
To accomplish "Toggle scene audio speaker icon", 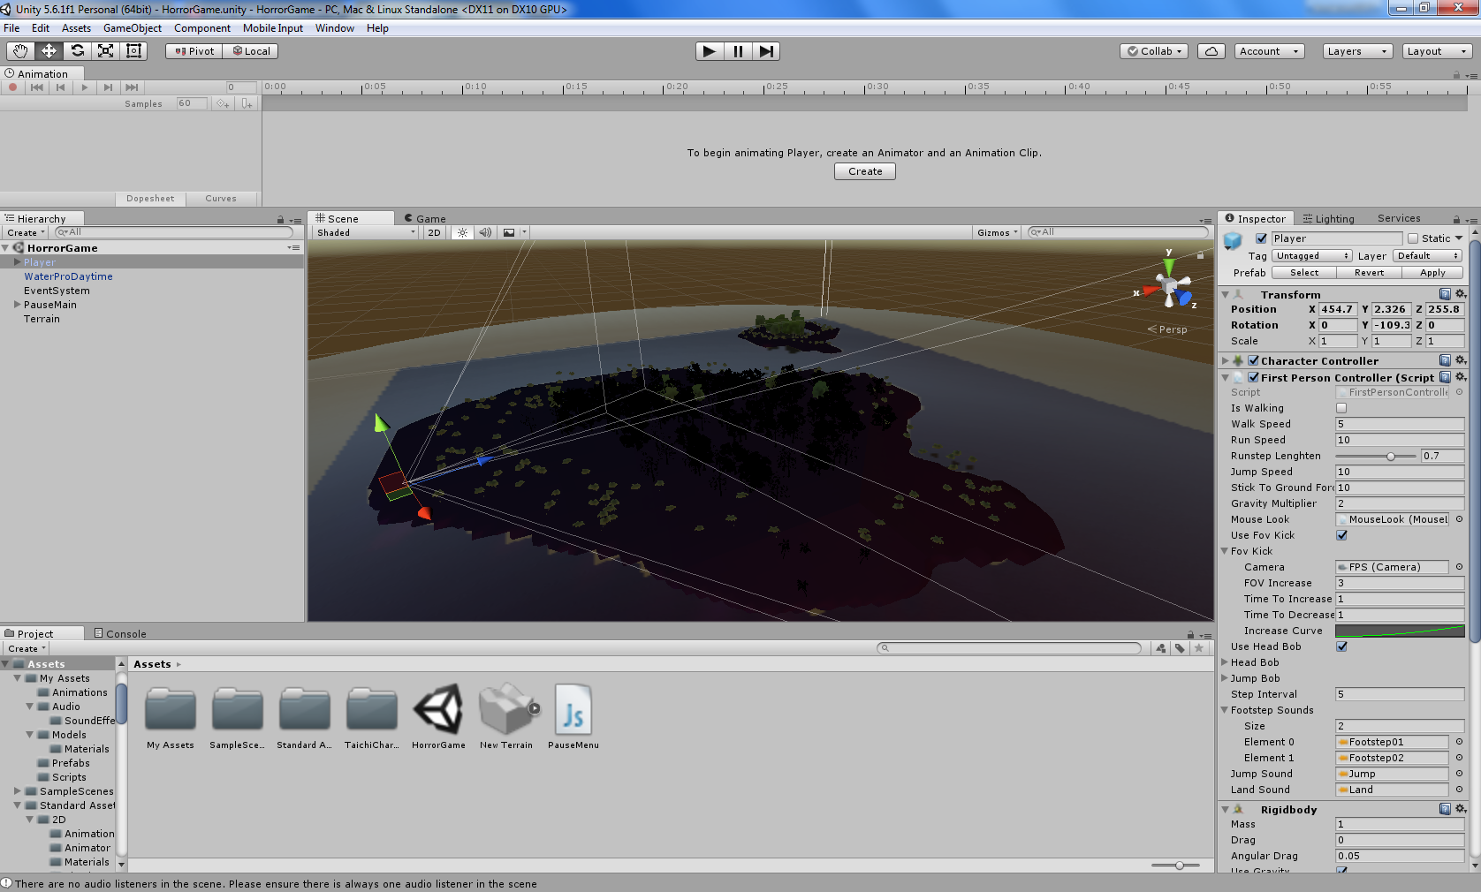I will pos(485,233).
